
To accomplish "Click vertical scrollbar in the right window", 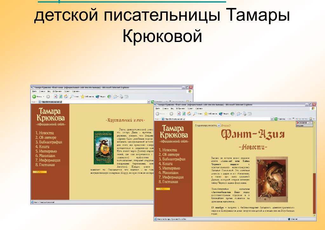I will (315, 169).
